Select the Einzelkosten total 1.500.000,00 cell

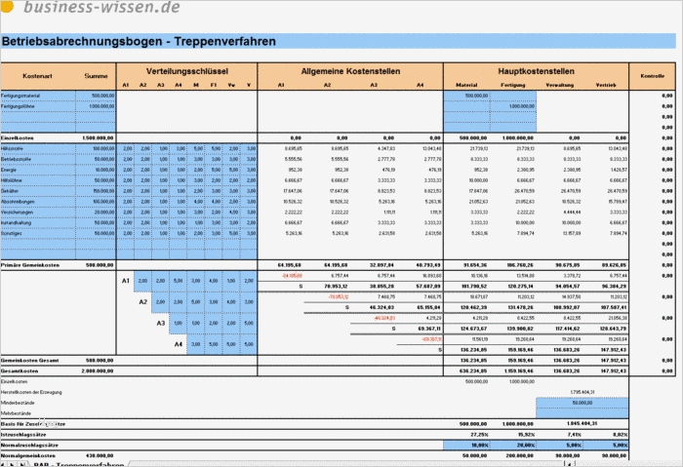96,138
